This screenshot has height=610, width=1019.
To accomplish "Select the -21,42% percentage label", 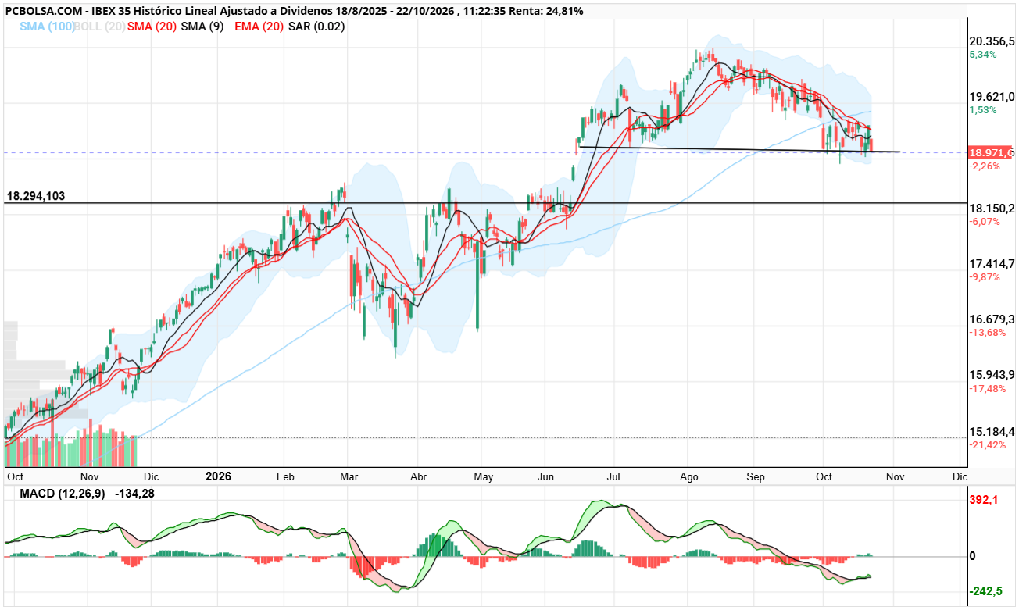I will [987, 444].
